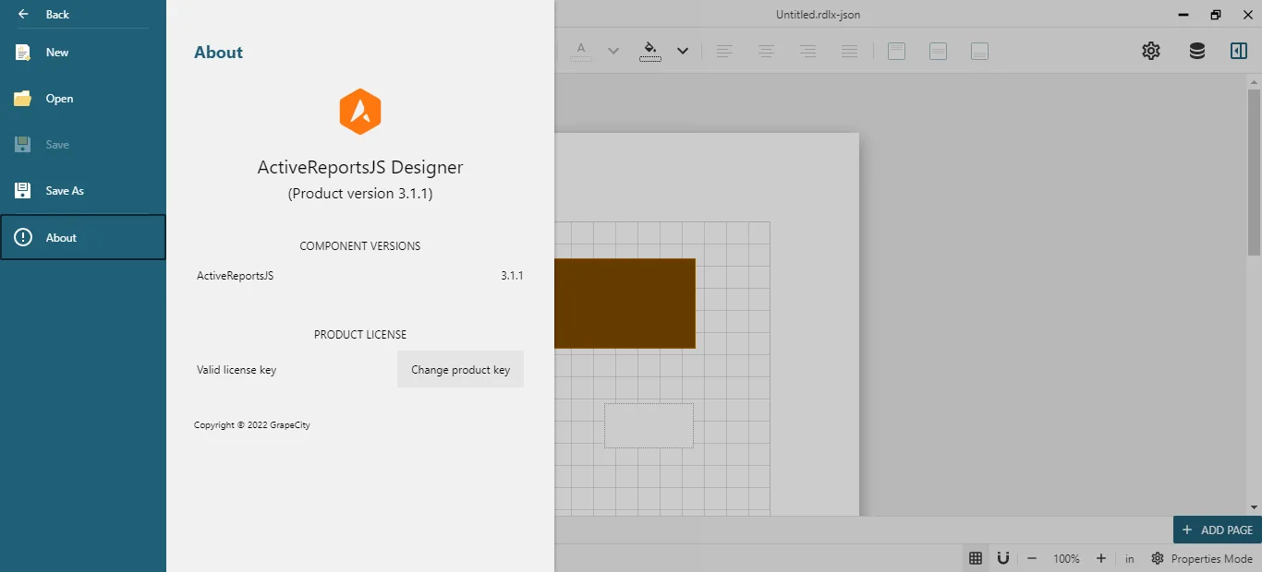The image size is (1262, 572).
Task: Close the designer window
Action: tap(1247, 15)
